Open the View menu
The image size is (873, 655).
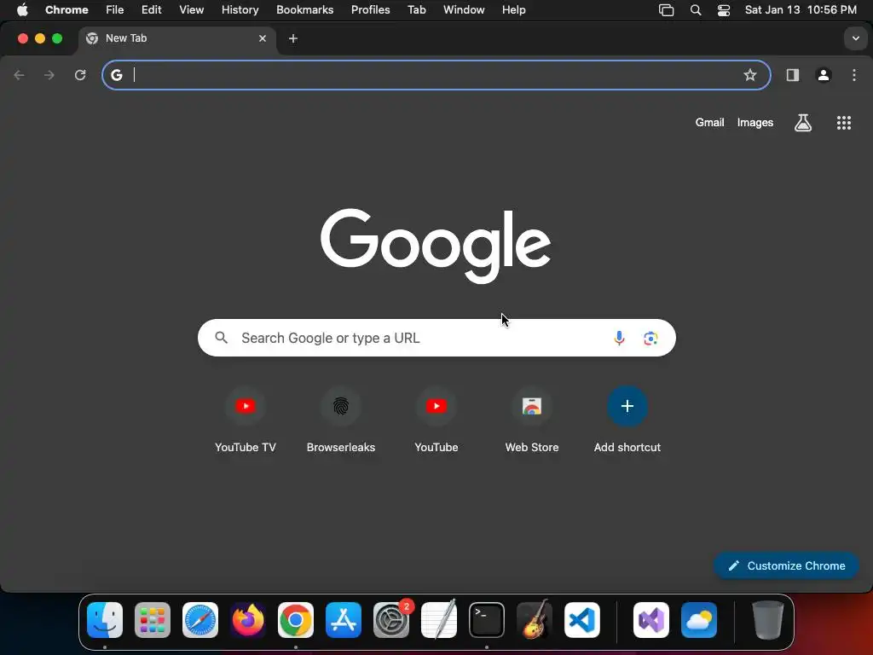click(x=192, y=10)
